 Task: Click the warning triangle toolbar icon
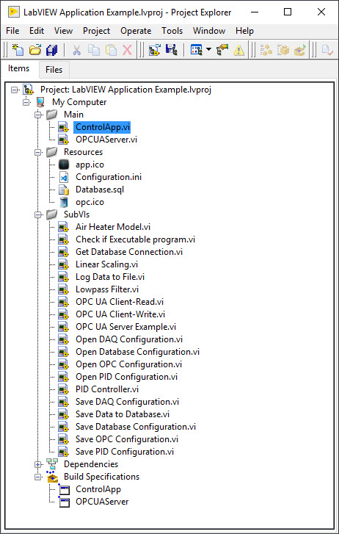(x=239, y=50)
